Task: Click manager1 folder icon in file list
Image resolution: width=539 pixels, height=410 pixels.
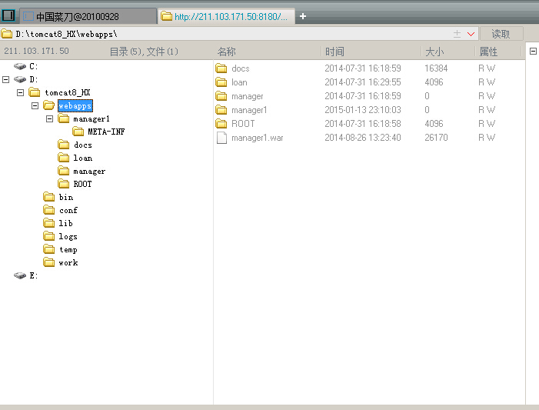Action: (221, 110)
